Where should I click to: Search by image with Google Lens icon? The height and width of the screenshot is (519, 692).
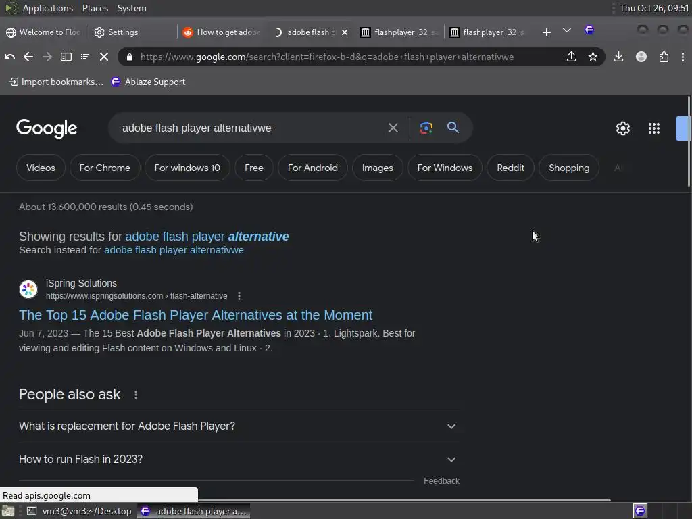(426, 128)
